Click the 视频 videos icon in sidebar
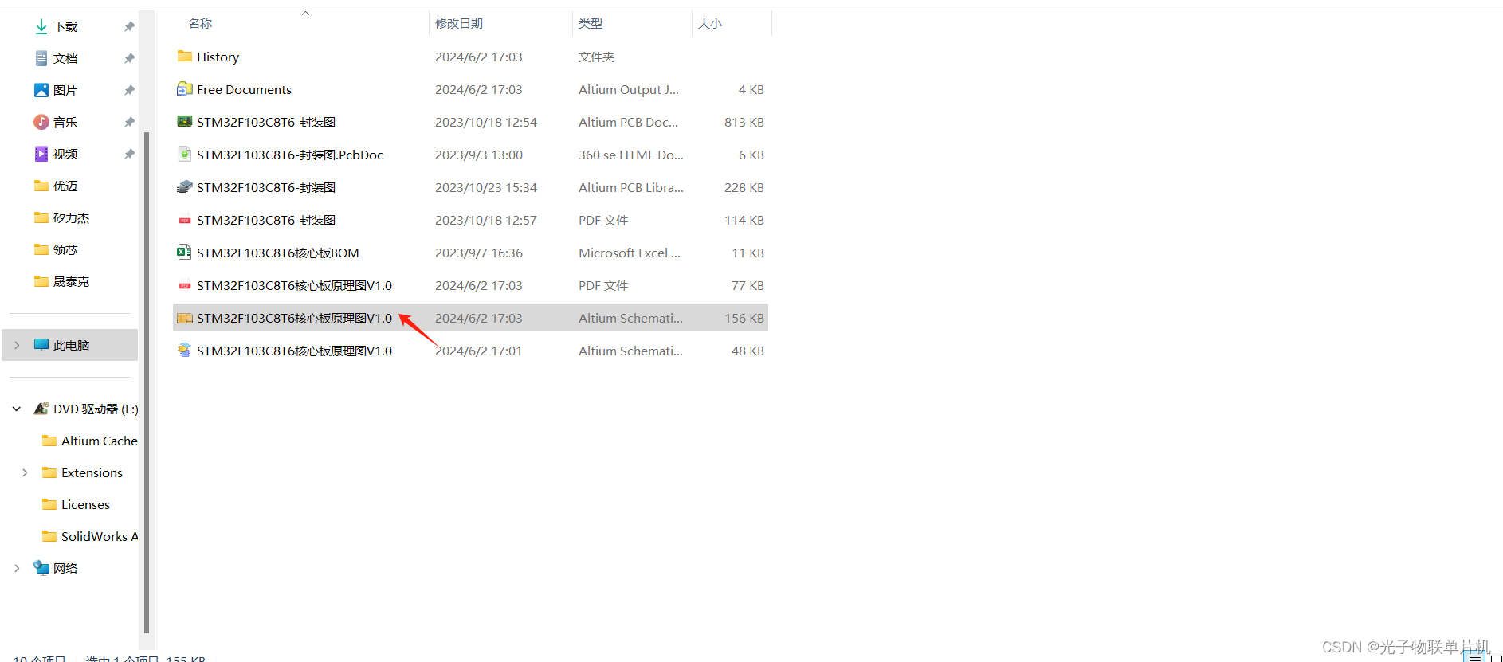 pos(41,154)
